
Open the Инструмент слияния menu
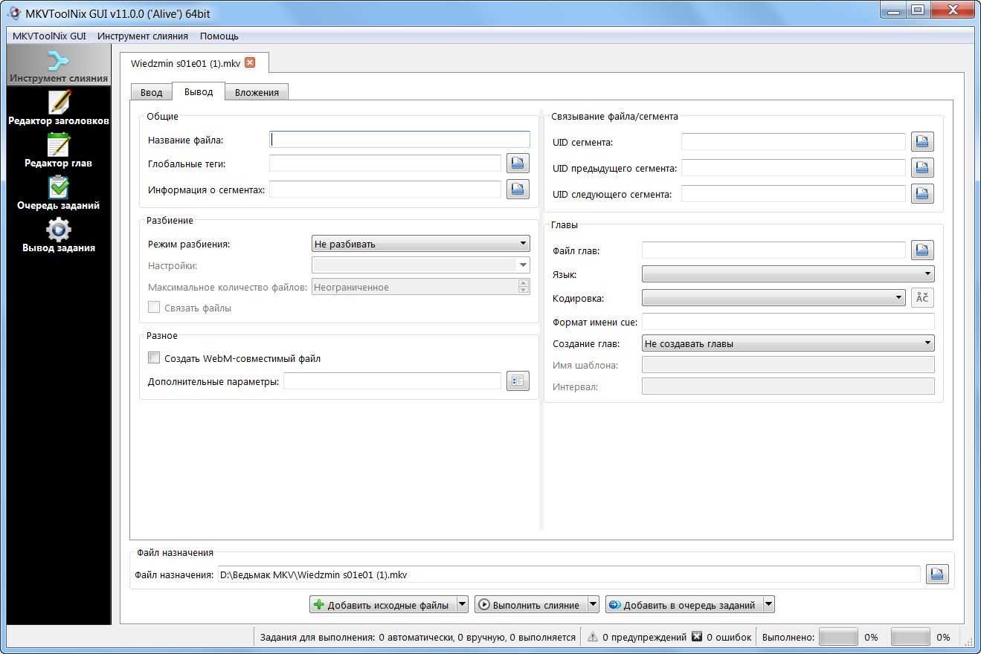(143, 36)
